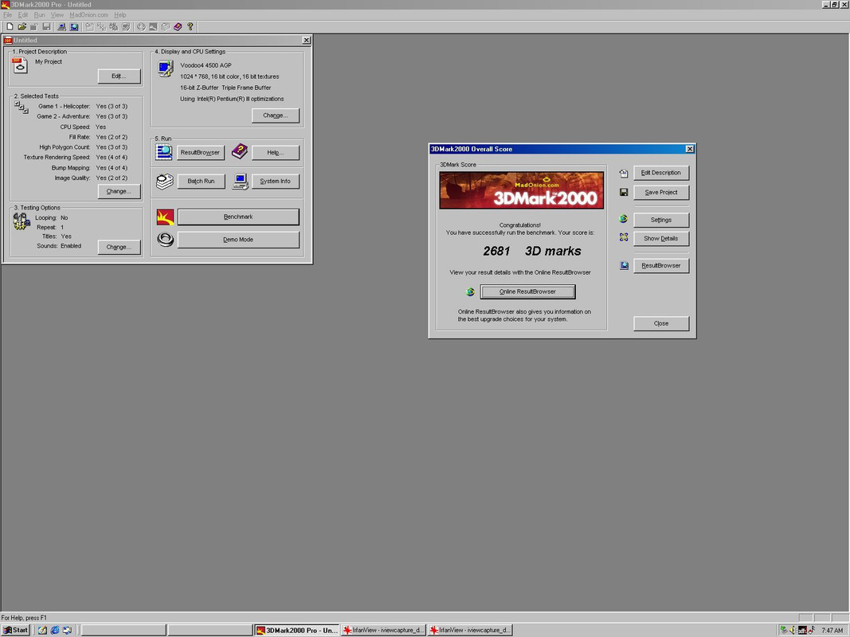Click the purple help book toolbar icon
This screenshot has width=850, height=637.
178,26
